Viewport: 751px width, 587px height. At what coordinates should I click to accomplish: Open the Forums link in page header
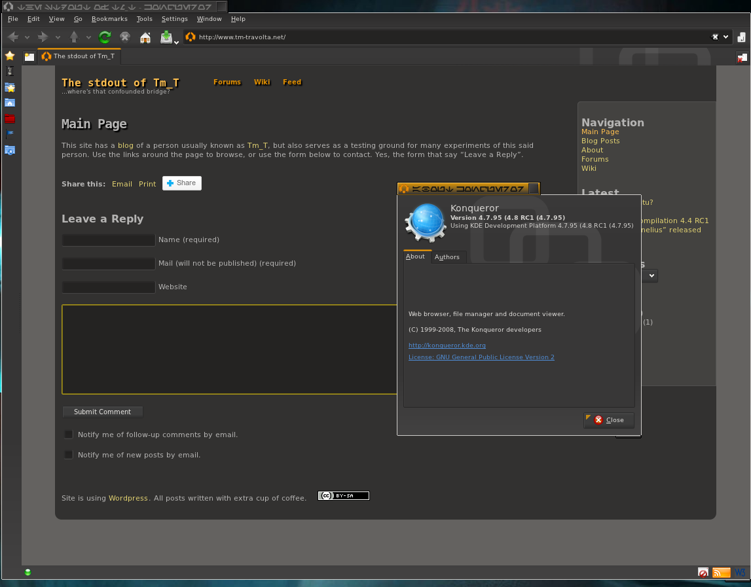227,82
